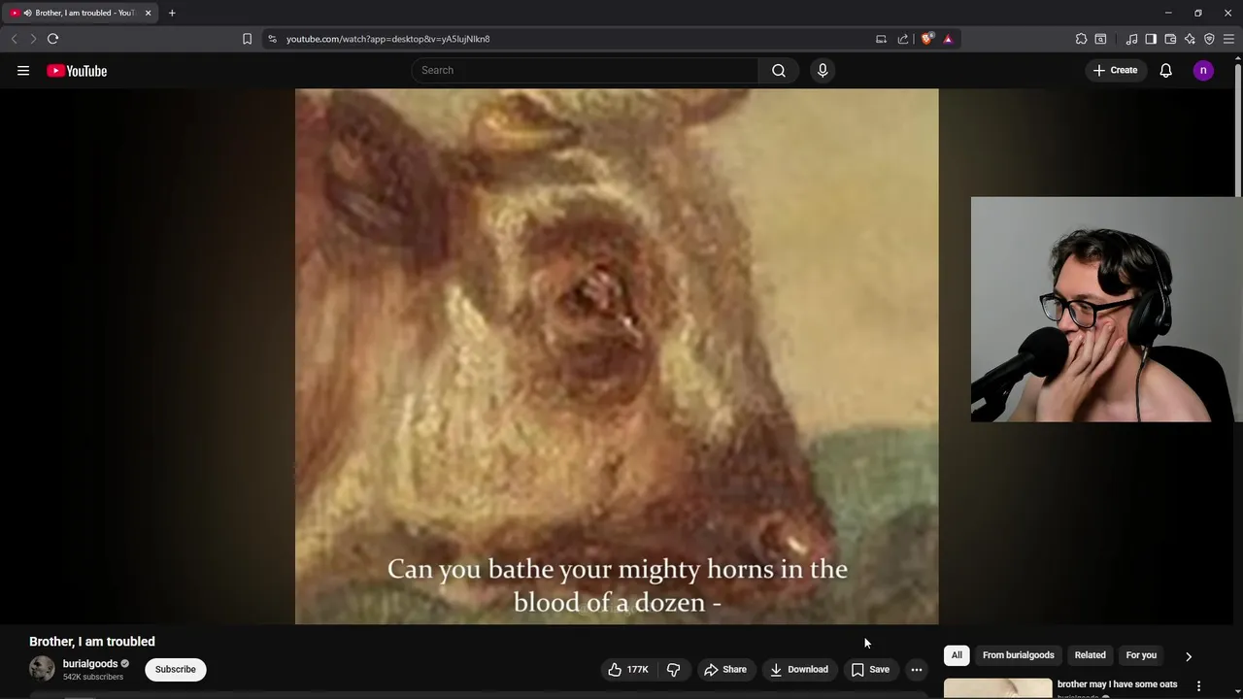Dislike the video

(x=673, y=669)
